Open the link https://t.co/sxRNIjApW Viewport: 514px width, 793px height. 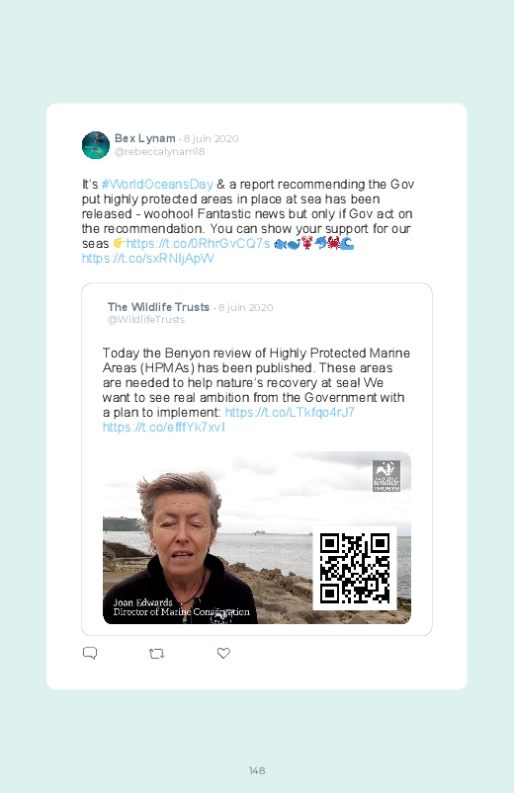click(148, 259)
